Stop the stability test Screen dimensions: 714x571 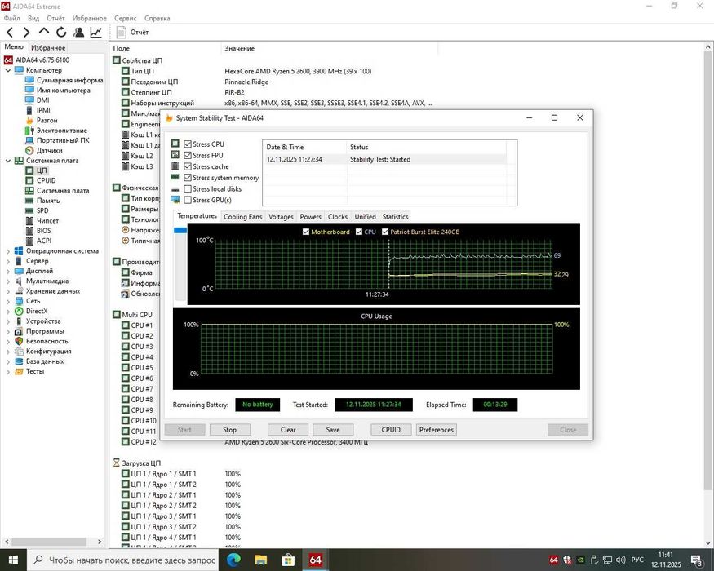[x=229, y=430]
